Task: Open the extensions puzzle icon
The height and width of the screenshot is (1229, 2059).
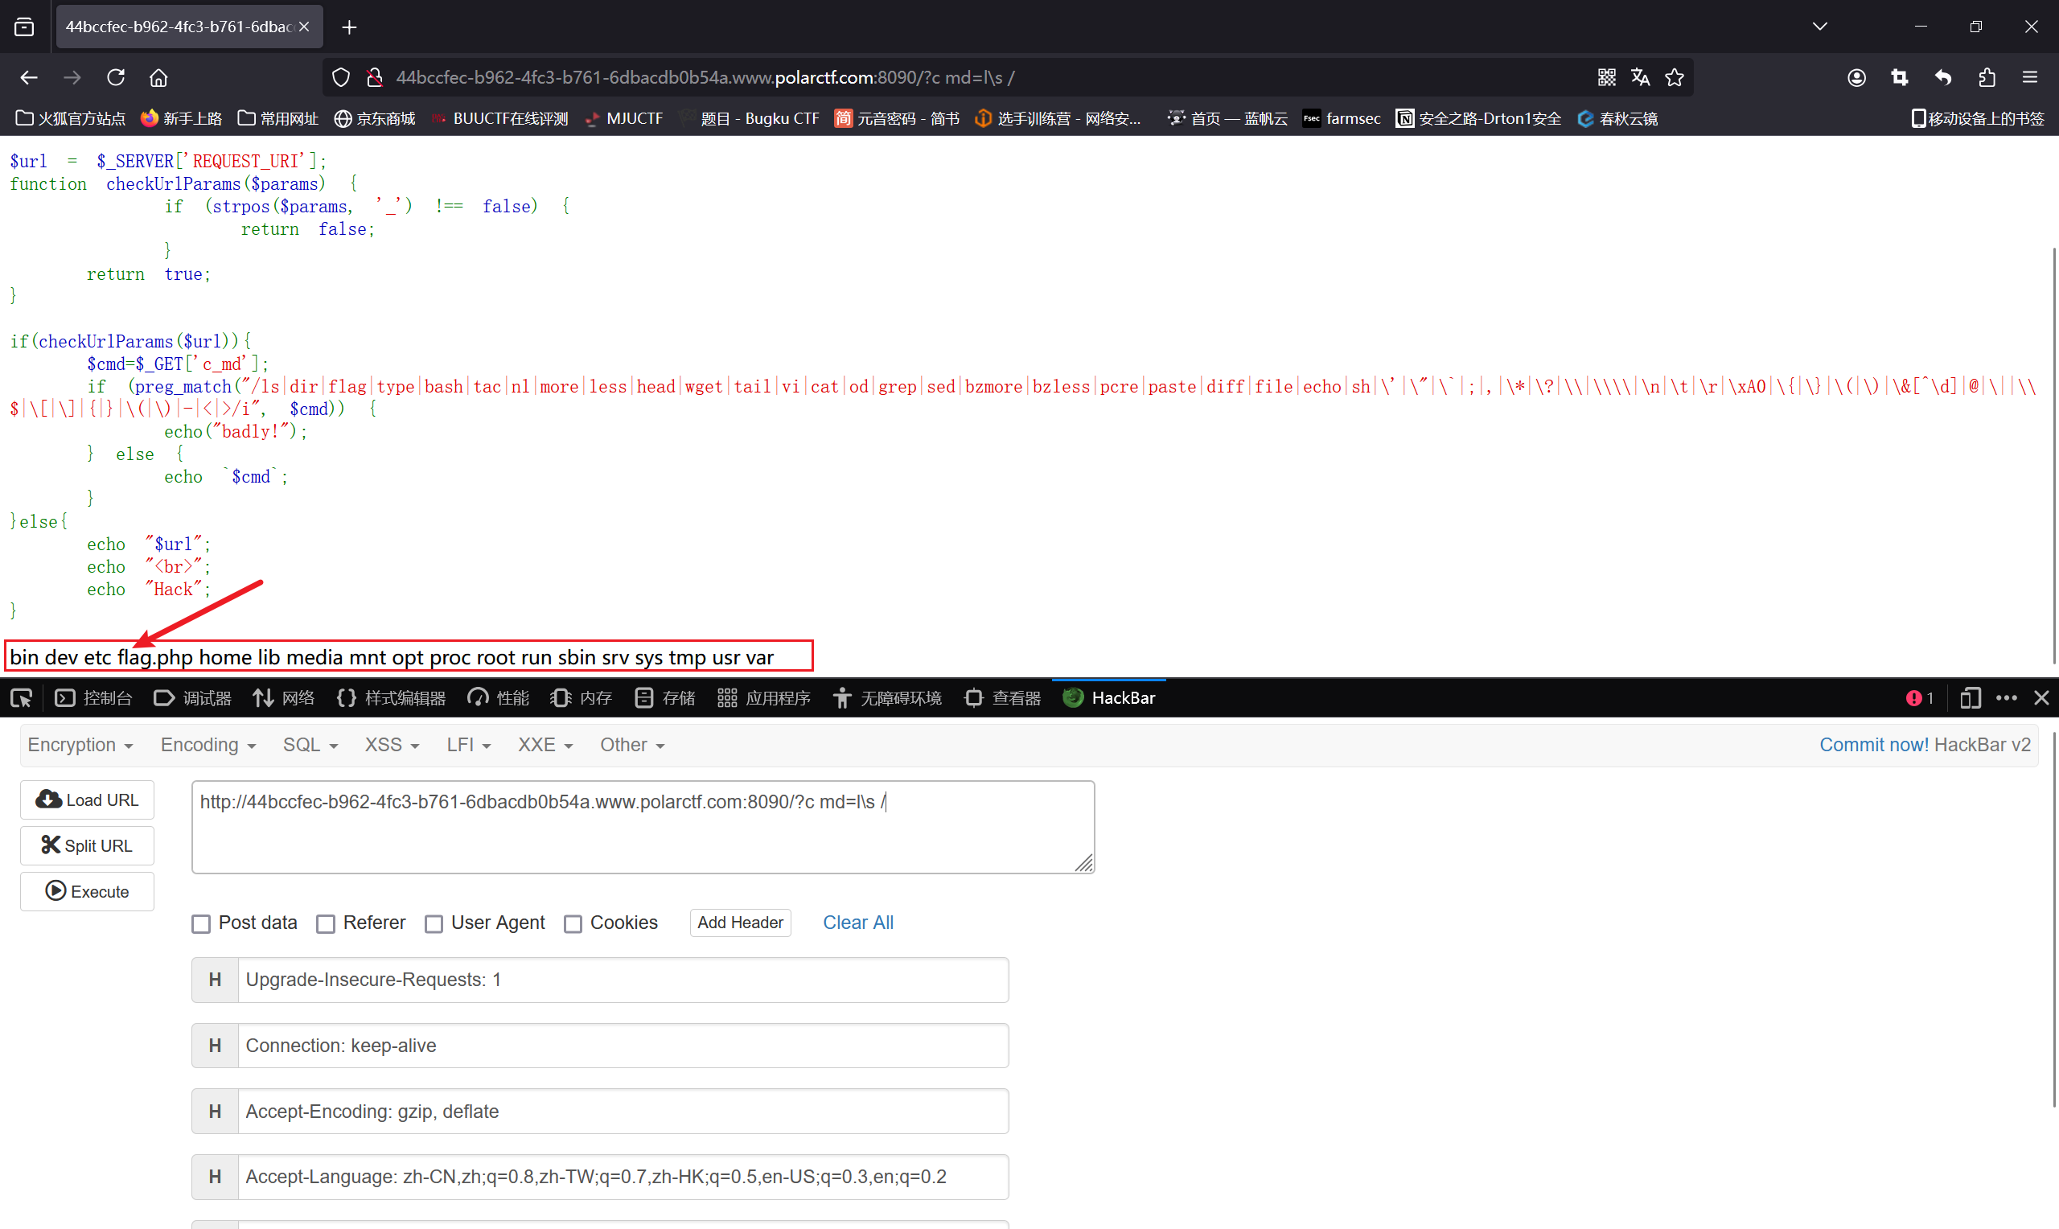Action: 1986,77
